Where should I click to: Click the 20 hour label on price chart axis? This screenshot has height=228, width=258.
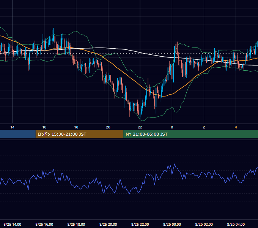(x=108, y=127)
